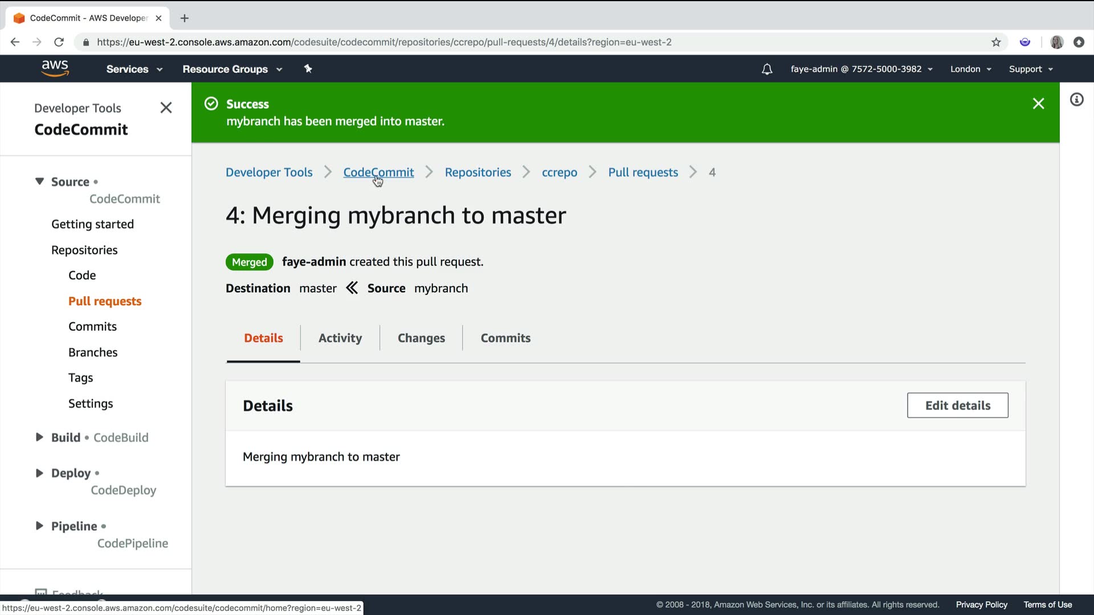Open a new browser tab
This screenshot has width=1094, height=615.
point(184,18)
